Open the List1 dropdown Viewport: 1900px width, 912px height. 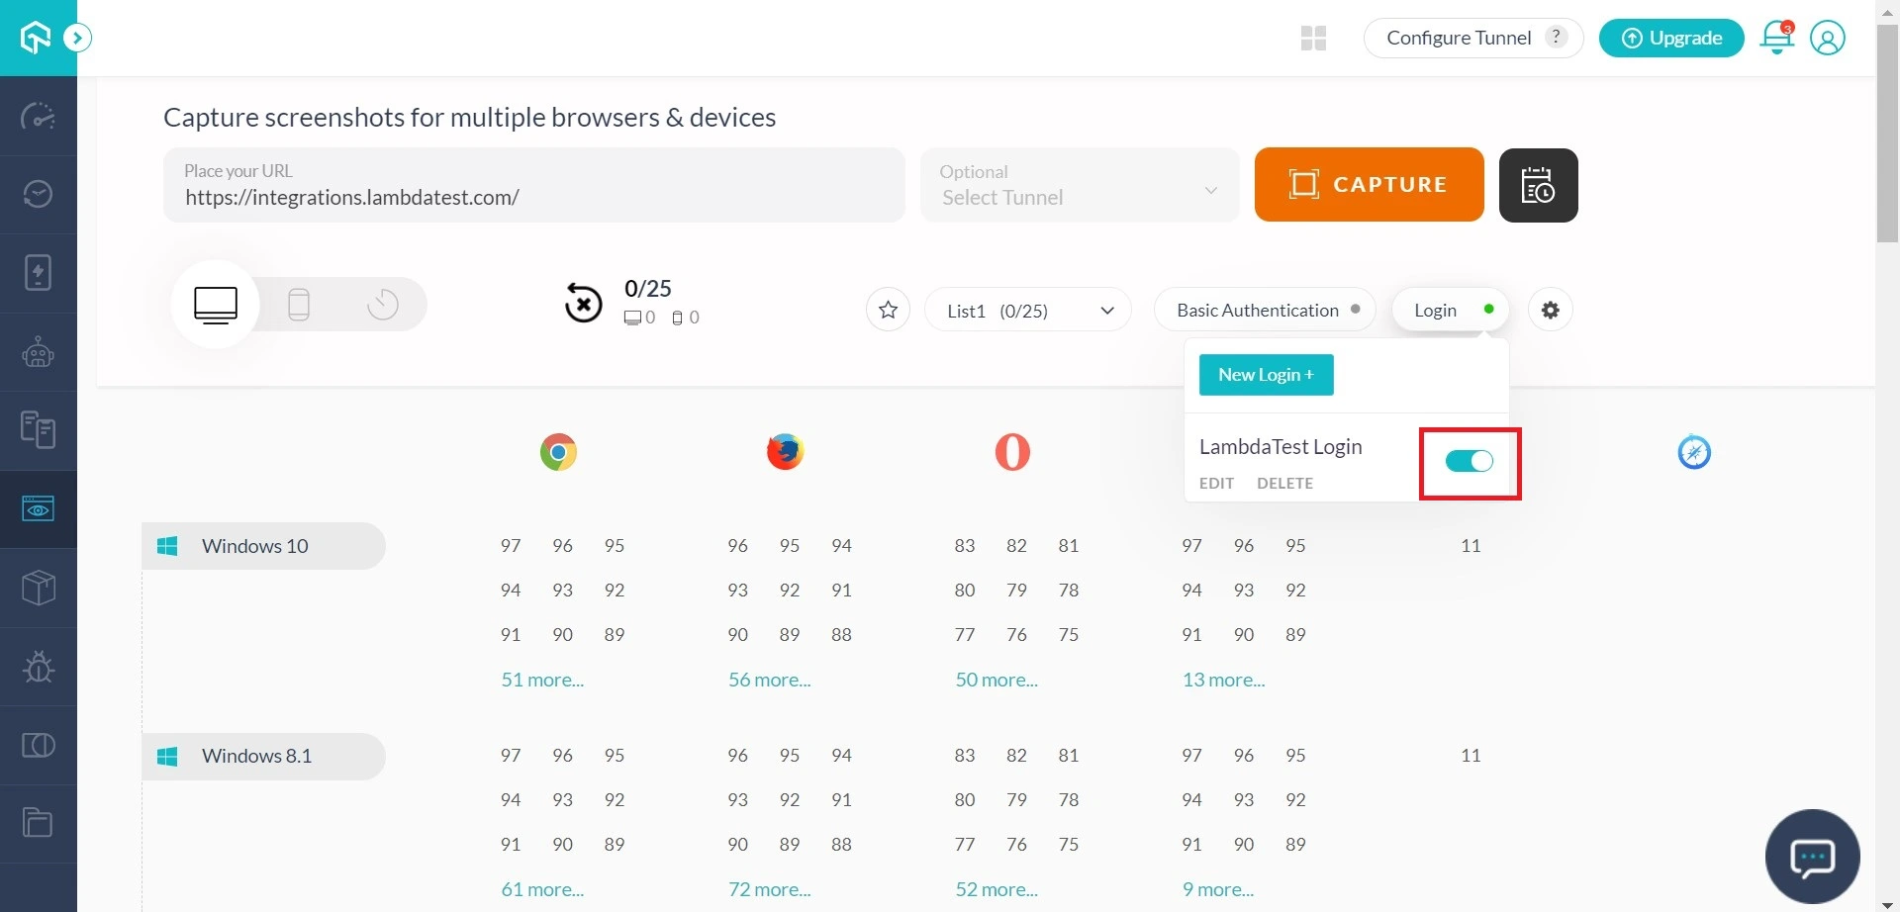click(x=1027, y=311)
